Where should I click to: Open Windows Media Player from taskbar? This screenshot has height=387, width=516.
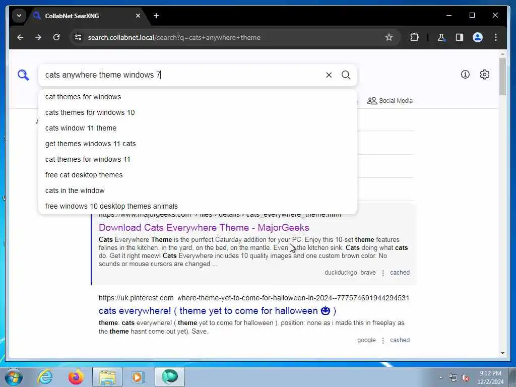coord(137,377)
